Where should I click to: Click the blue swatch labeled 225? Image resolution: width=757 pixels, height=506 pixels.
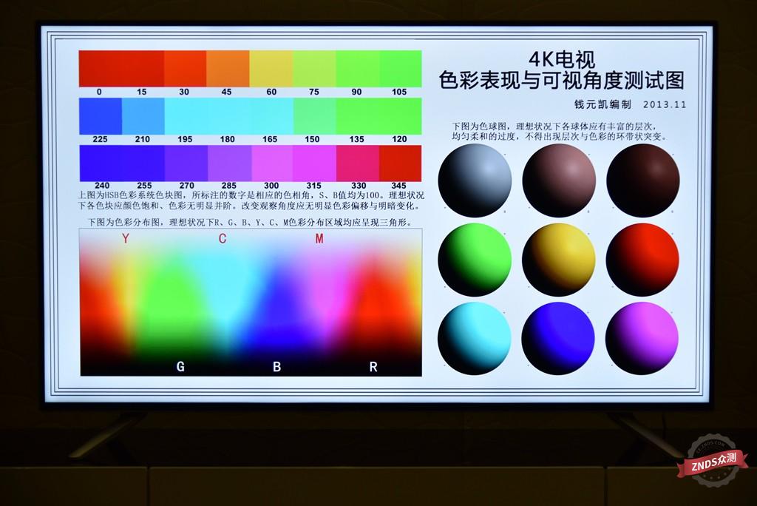(100, 117)
